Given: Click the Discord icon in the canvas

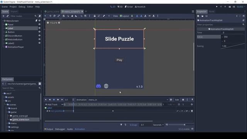Looking at the screenshot, I should pos(98,86).
